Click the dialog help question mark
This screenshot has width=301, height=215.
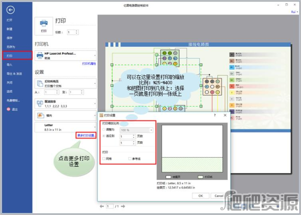(x=215, y=115)
